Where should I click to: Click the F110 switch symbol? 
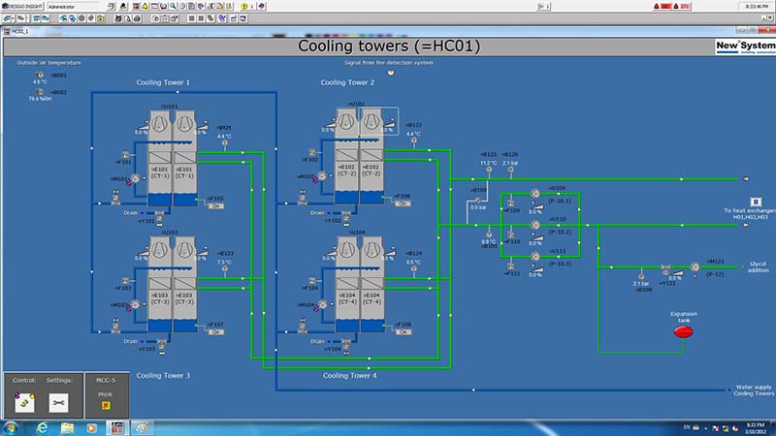[x=510, y=234]
